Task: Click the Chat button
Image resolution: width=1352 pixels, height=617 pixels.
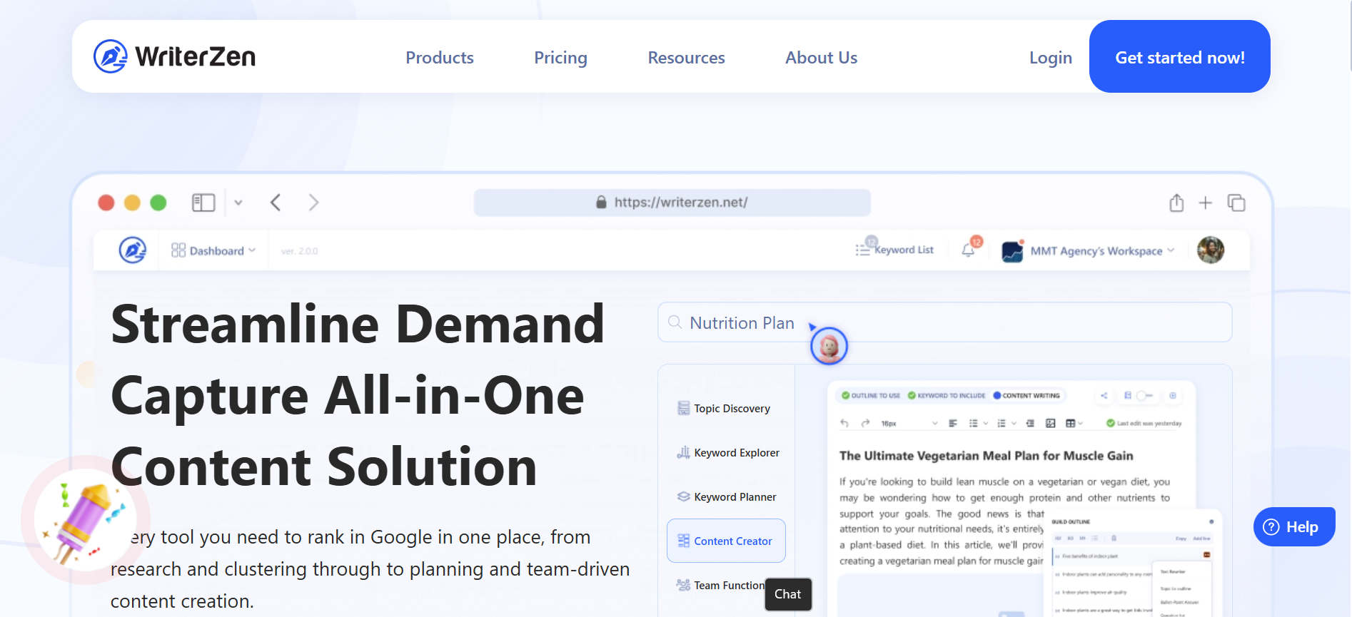Action: pyautogui.click(x=788, y=594)
